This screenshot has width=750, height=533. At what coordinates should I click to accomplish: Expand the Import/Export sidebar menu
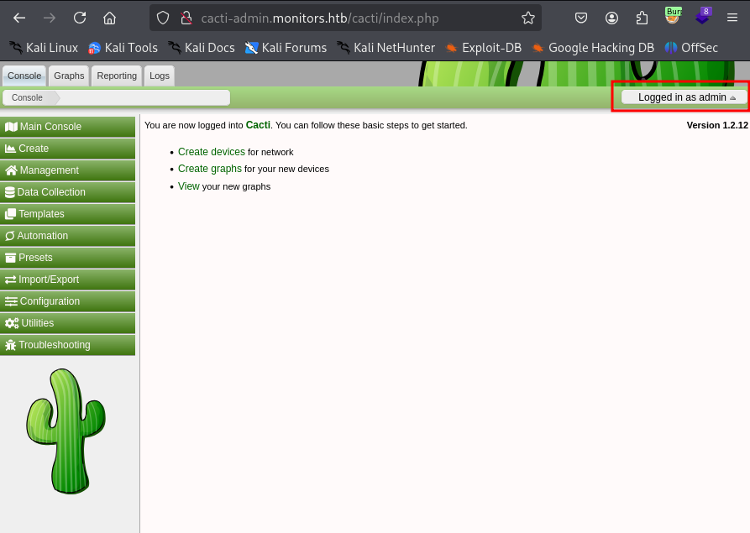pyautogui.click(x=67, y=280)
